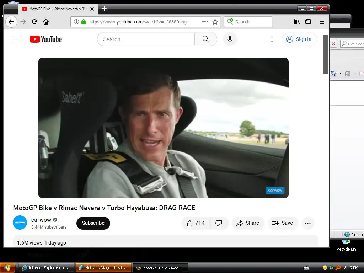The height and width of the screenshot is (273, 364).
Task: Click the magnifier tray icon
Action: (x=338, y=268)
